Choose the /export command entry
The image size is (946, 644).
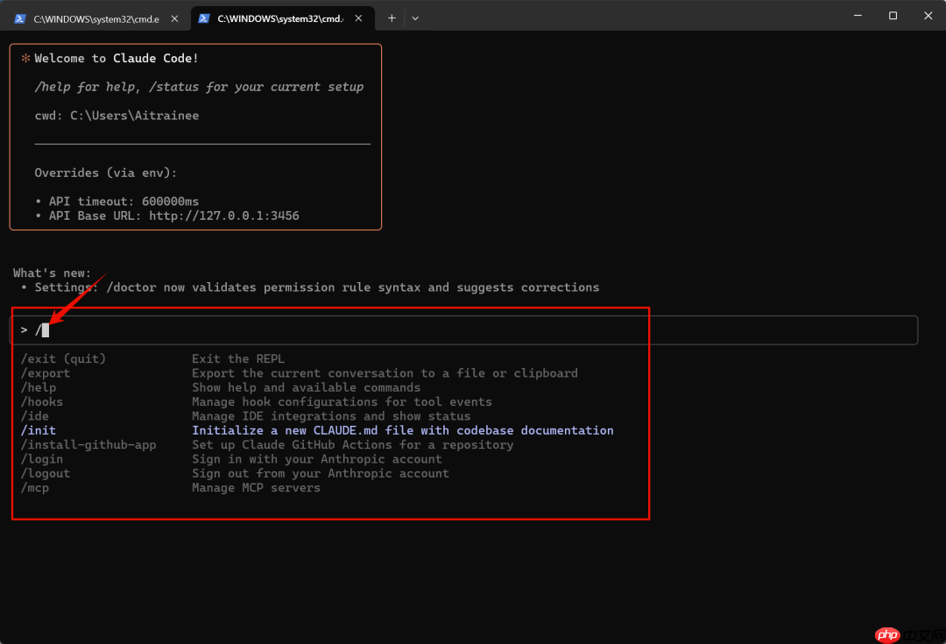click(x=46, y=372)
